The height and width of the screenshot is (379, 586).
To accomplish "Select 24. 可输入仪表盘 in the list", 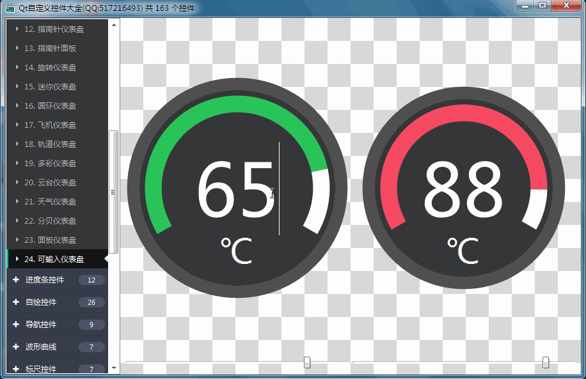I will tap(54, 259).
